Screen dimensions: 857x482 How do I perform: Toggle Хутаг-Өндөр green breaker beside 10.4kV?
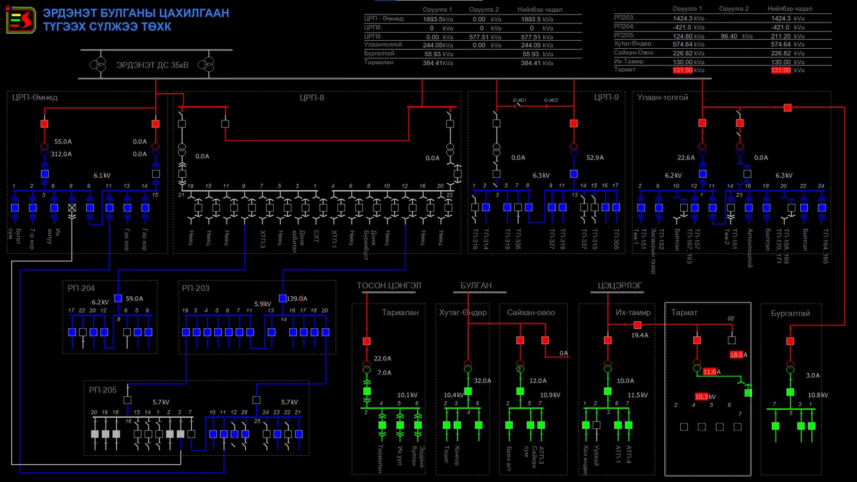(x=468, y=391)
